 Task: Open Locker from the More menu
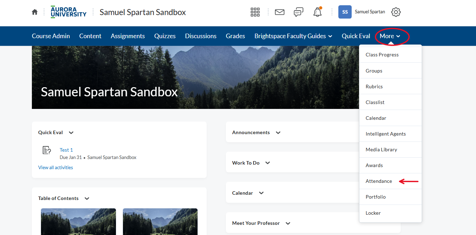click(x=391, y=213)
